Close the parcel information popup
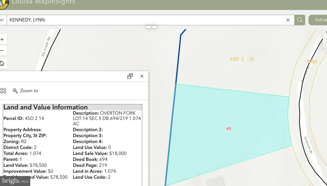Screen dimensions: 327x186 [142, 76]
